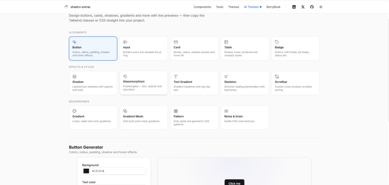The width and height of the screenshot is (389, 185).
Task: Select the Input generator card title
Action: (126, 47)
